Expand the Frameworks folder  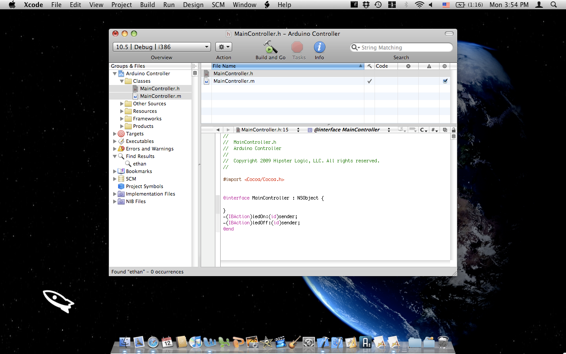click(122, 119)
